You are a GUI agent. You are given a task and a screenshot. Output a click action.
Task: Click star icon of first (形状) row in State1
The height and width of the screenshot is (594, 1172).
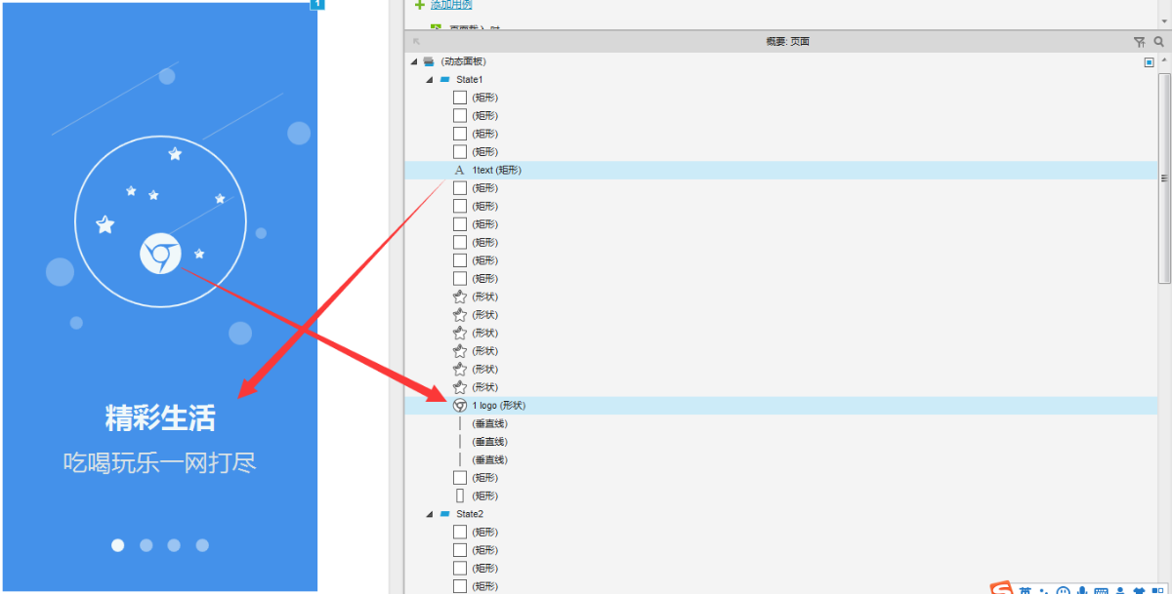(x=460, y=297)
